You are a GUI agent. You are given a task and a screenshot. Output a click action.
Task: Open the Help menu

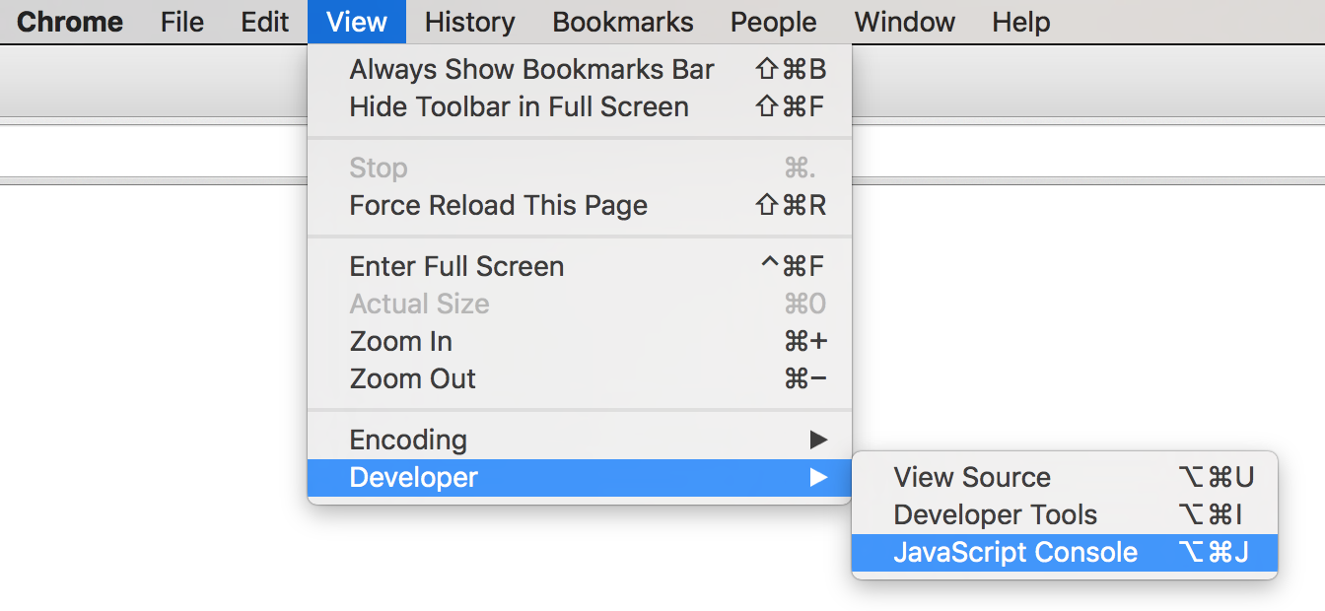coord(1021,22)
